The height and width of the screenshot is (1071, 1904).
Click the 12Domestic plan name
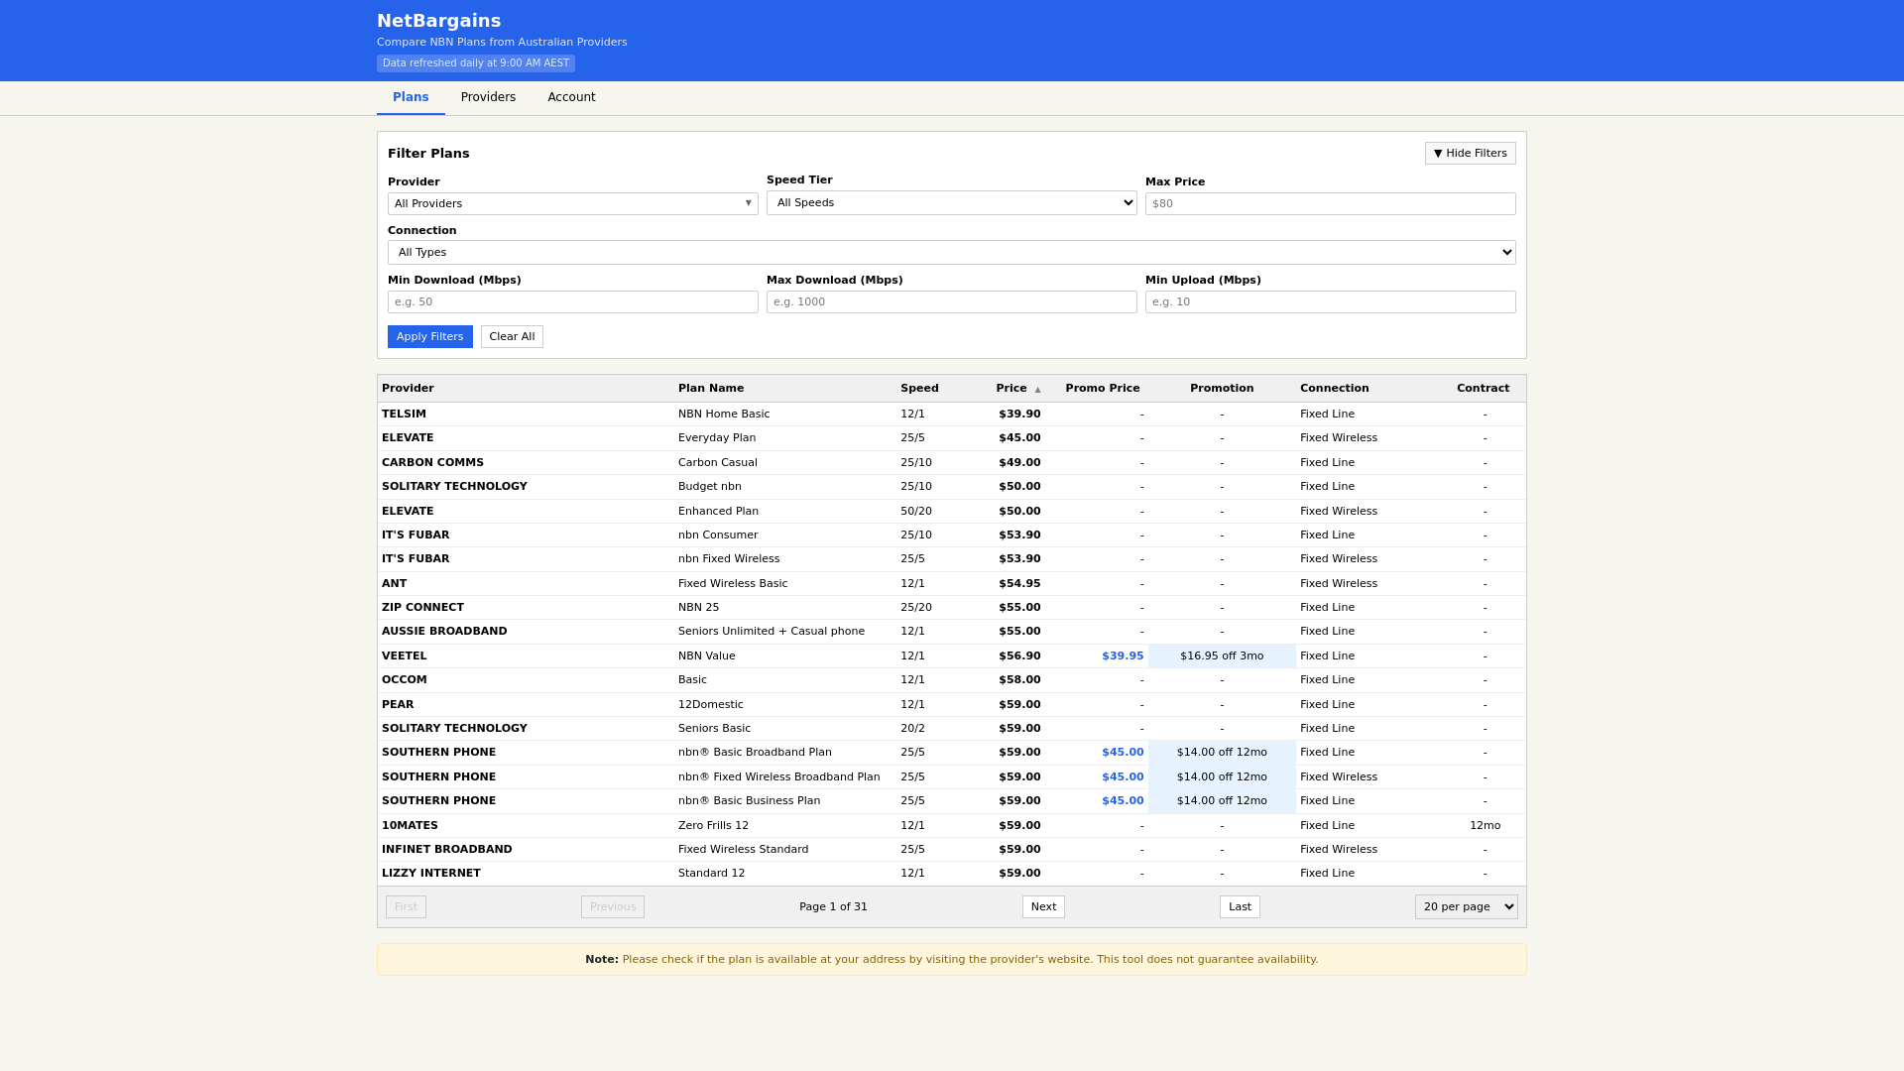710,705
